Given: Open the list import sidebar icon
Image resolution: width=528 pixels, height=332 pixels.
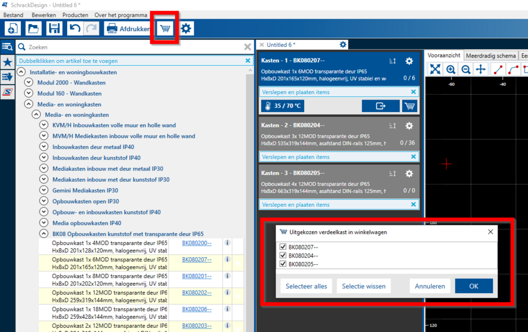Looking at the screenshot, I should click(x=7, y=77).
